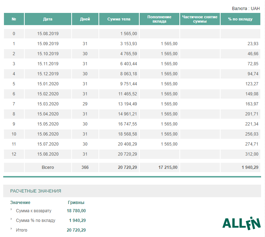Image resolution: width=265 pixels, height=237 pixels.
Task: Click body sum 16 747,55
Action: [127, 124]
